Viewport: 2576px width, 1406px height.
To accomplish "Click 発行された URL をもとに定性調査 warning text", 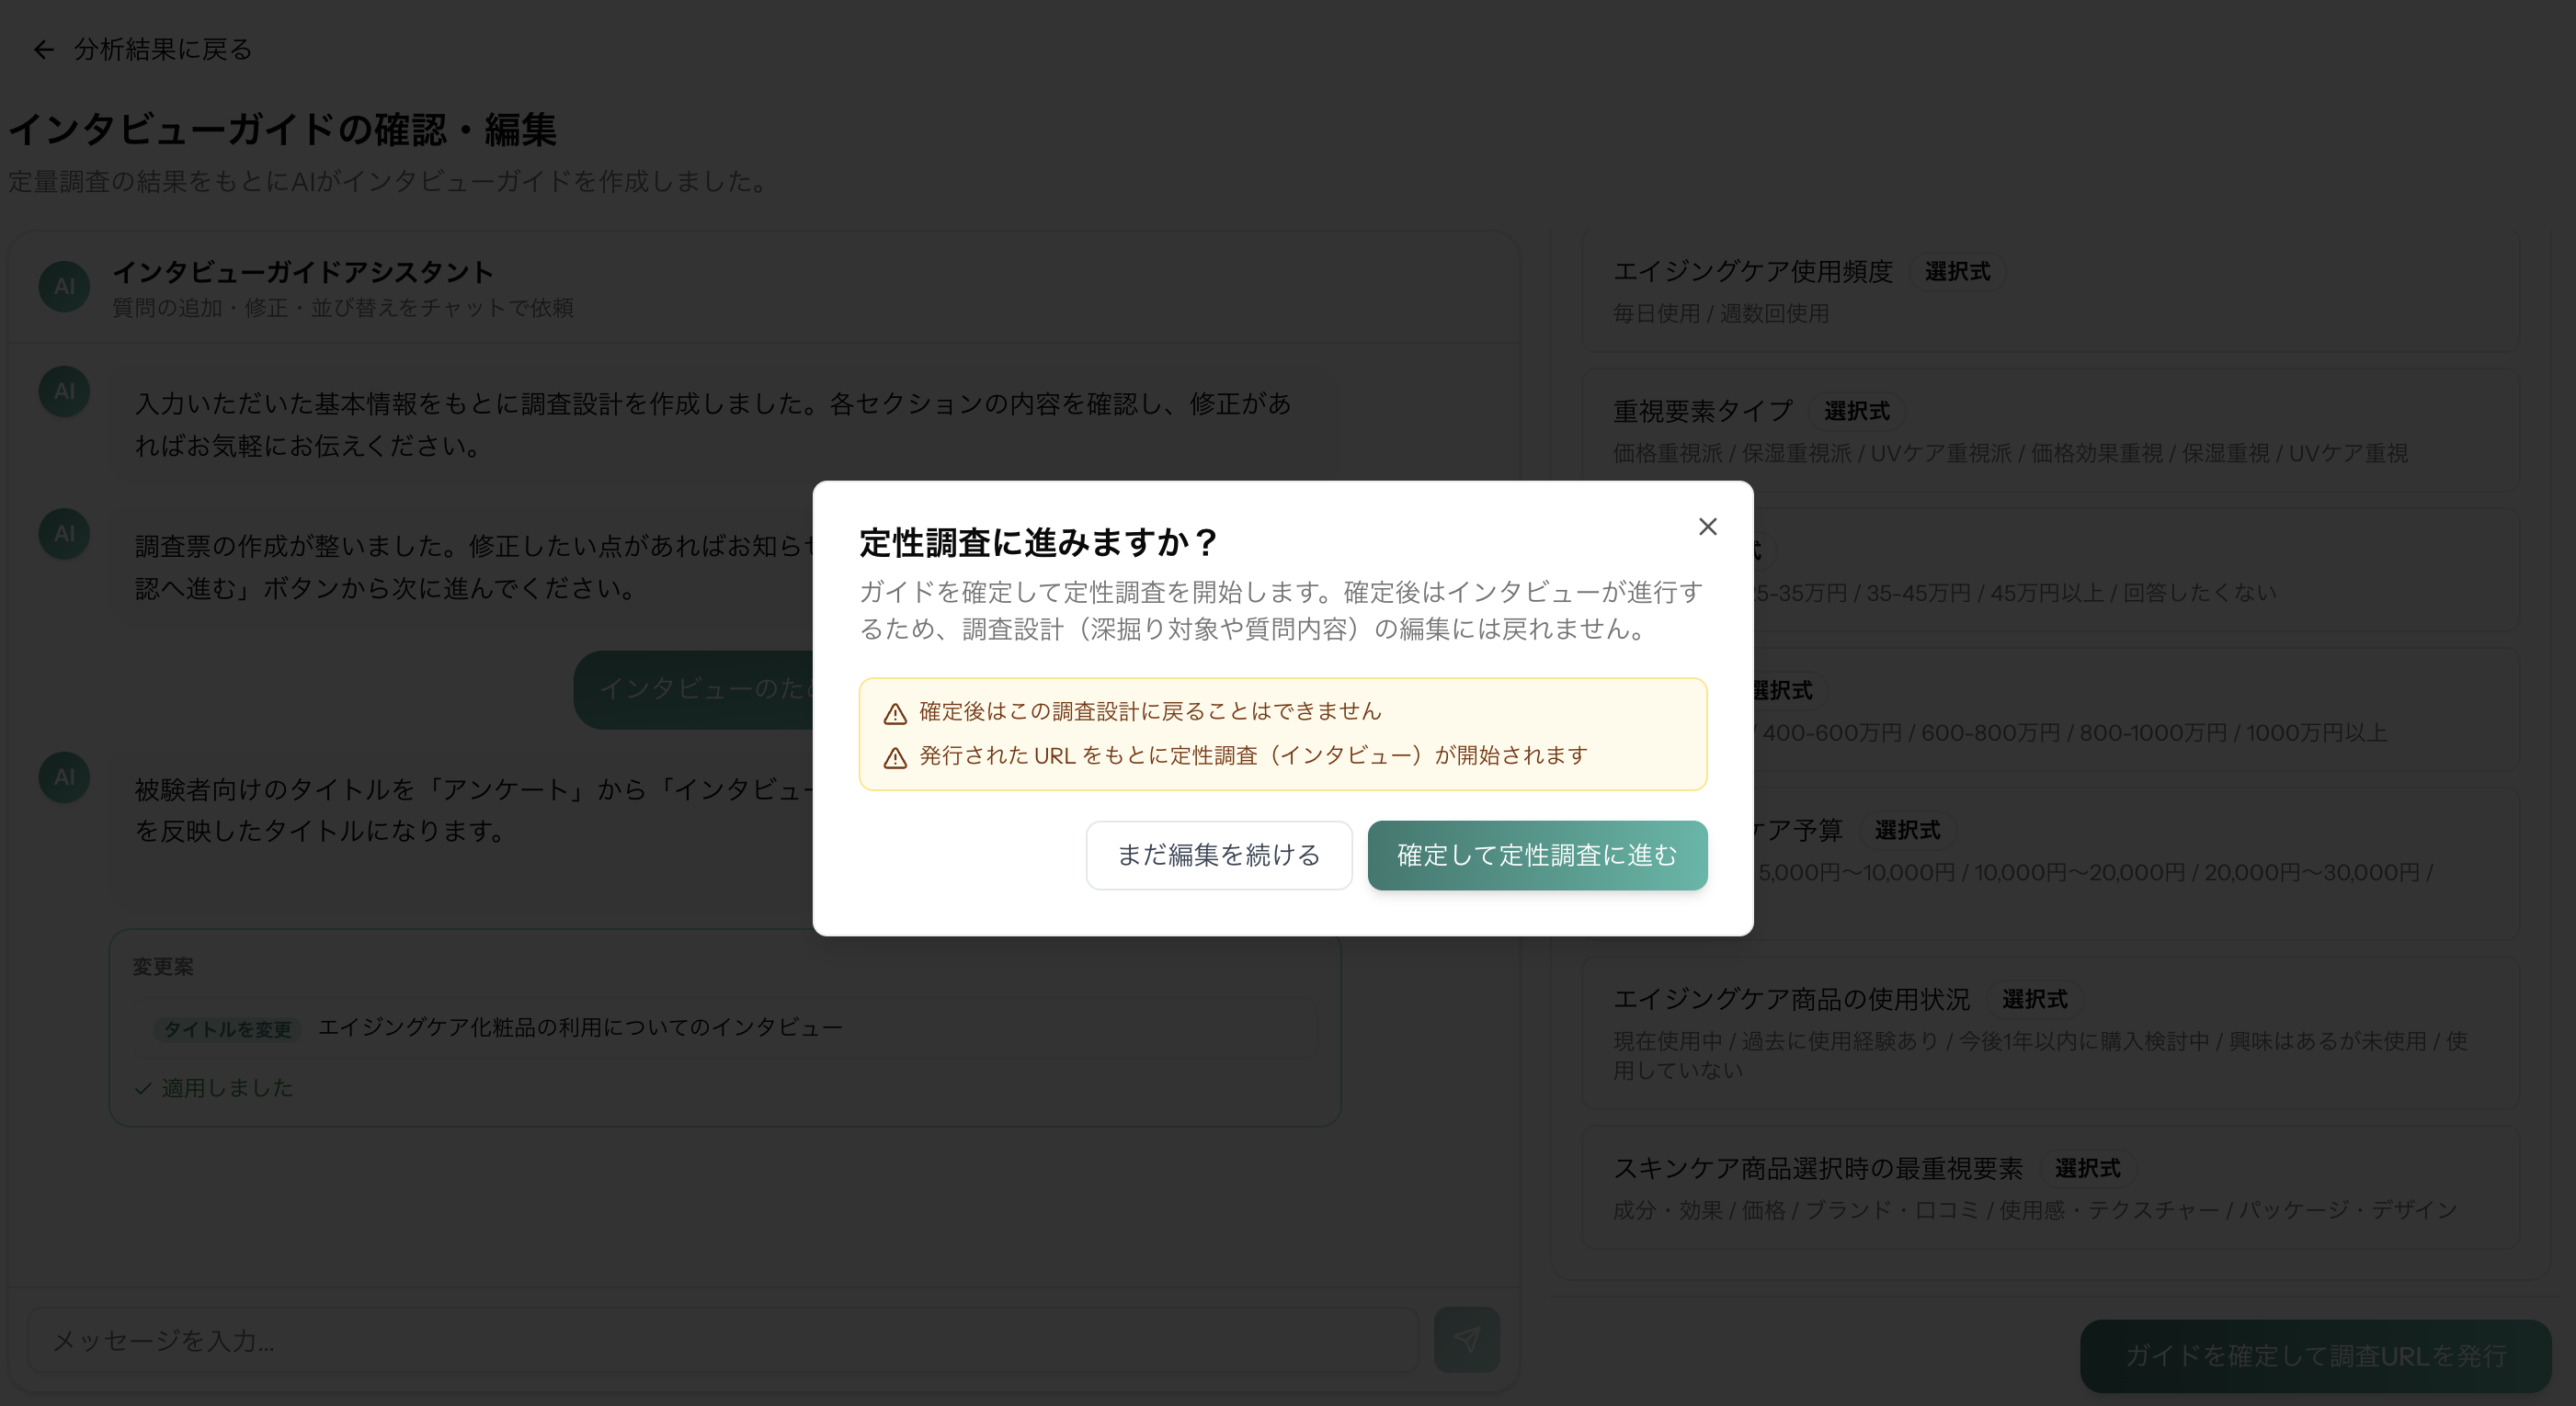I will click(1253, 756).
